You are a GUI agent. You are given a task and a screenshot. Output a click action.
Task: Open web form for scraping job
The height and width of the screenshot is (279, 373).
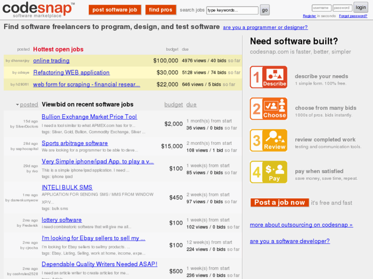point(87,84)
